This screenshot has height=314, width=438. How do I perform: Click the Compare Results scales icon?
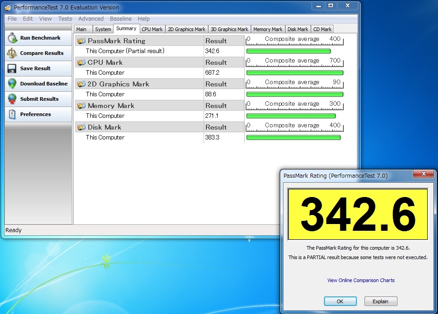[12, 53]
